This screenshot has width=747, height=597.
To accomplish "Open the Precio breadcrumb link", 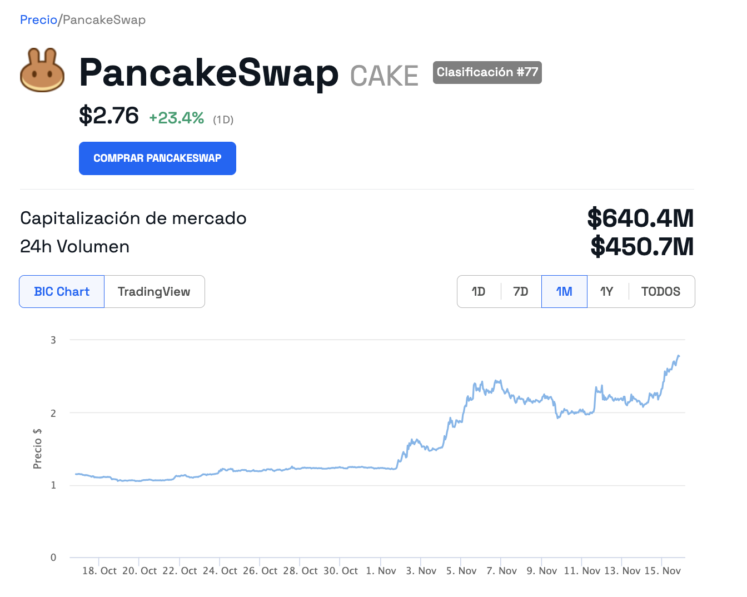I will point(38,20).
